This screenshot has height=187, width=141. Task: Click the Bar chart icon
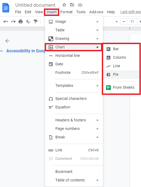point(108,49)
